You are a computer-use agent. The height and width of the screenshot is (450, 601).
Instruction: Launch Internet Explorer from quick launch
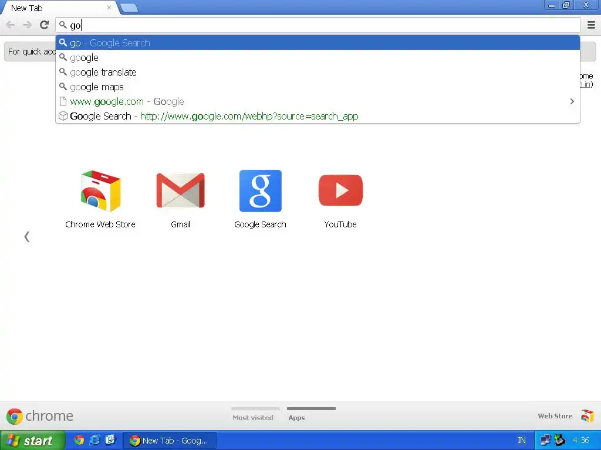(94, 440)
